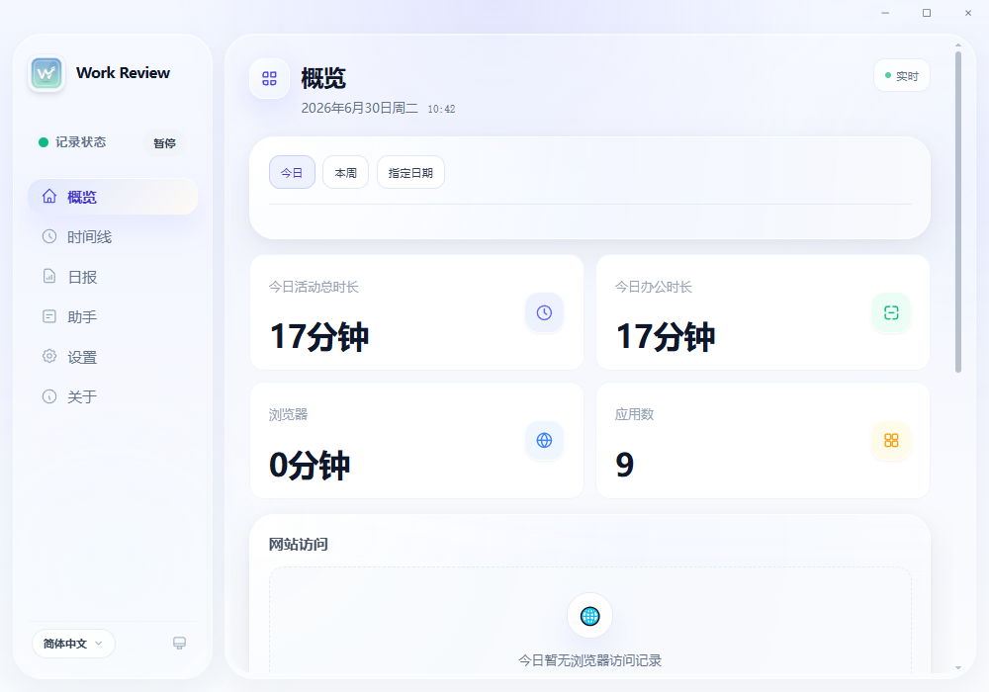The height and width of the screenshot is (692, 989).
Task: Click the 10:42 time text
Action: [x=441, y=109]
